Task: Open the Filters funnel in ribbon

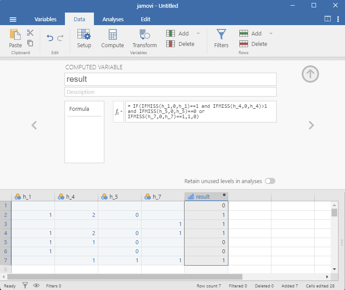Action: pyautogui.click(x=221, y=38)
